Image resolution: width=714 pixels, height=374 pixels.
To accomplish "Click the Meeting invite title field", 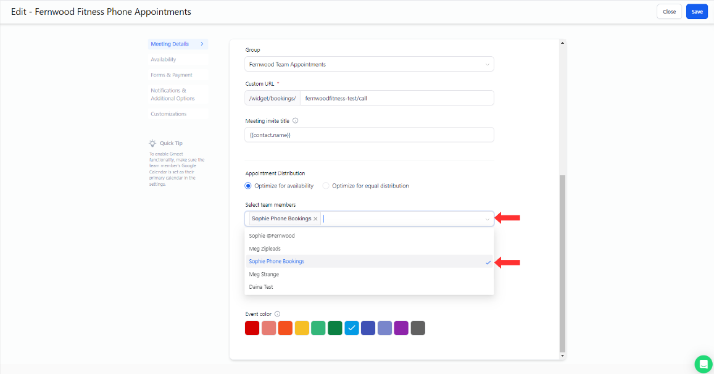I will pyautogui.click(x=369, y=135).
